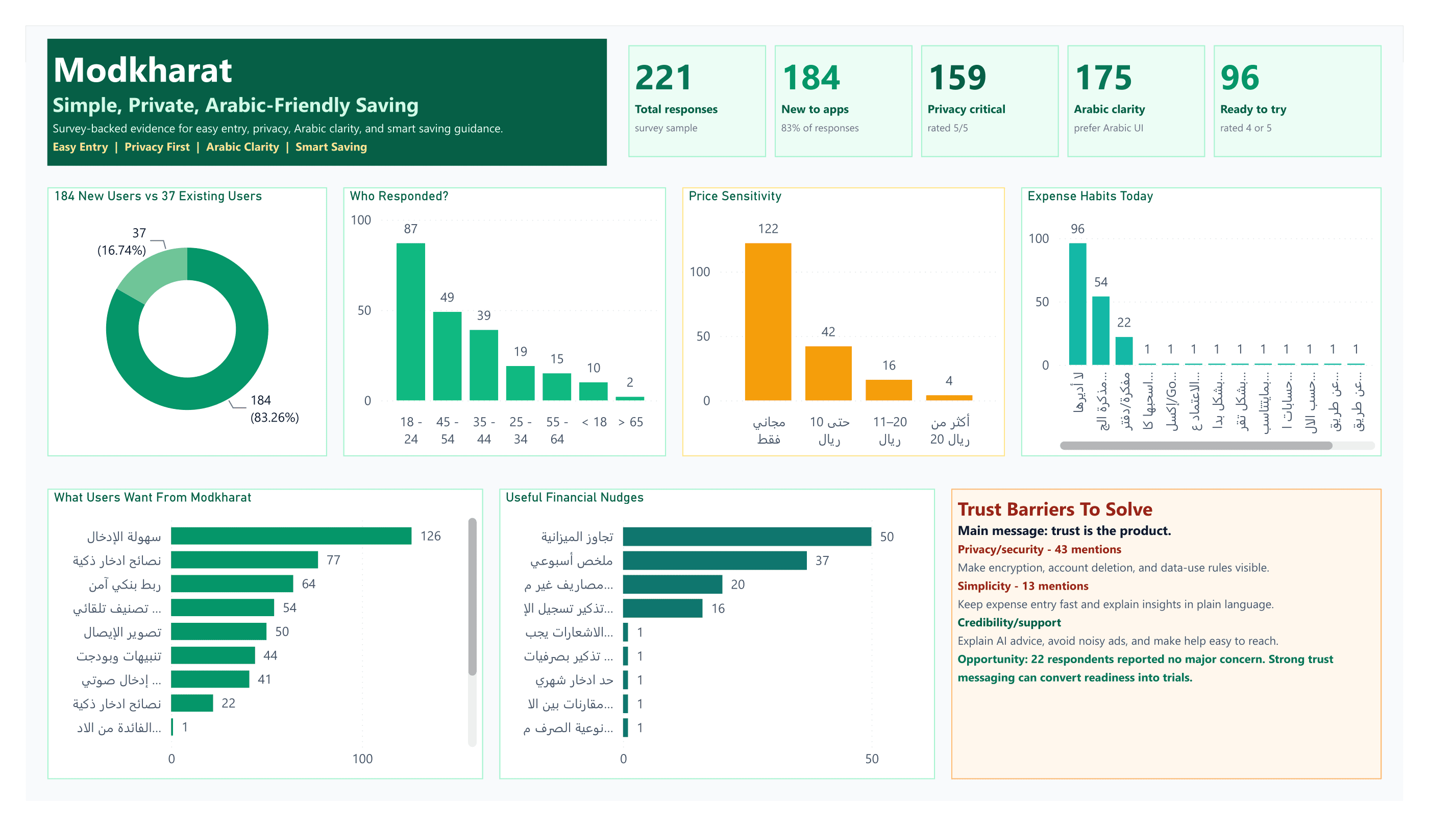1429x827 pixels.
Task: Select the إدخال صوتي bar valued 41
Action: tap(210, 679)
